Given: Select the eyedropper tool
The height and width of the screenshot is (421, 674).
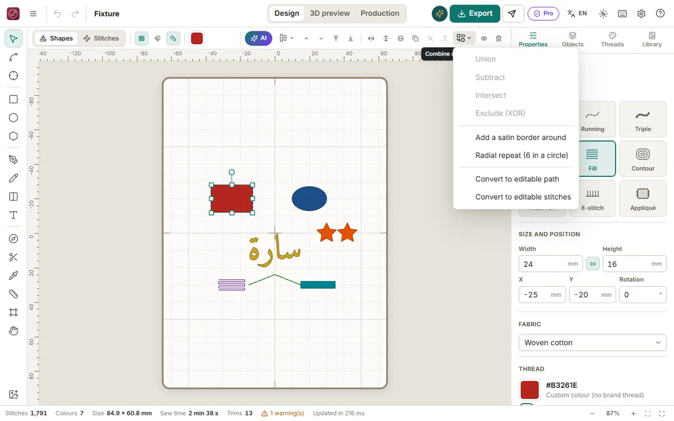Looking at the screenshot, I should pos(13,276).
